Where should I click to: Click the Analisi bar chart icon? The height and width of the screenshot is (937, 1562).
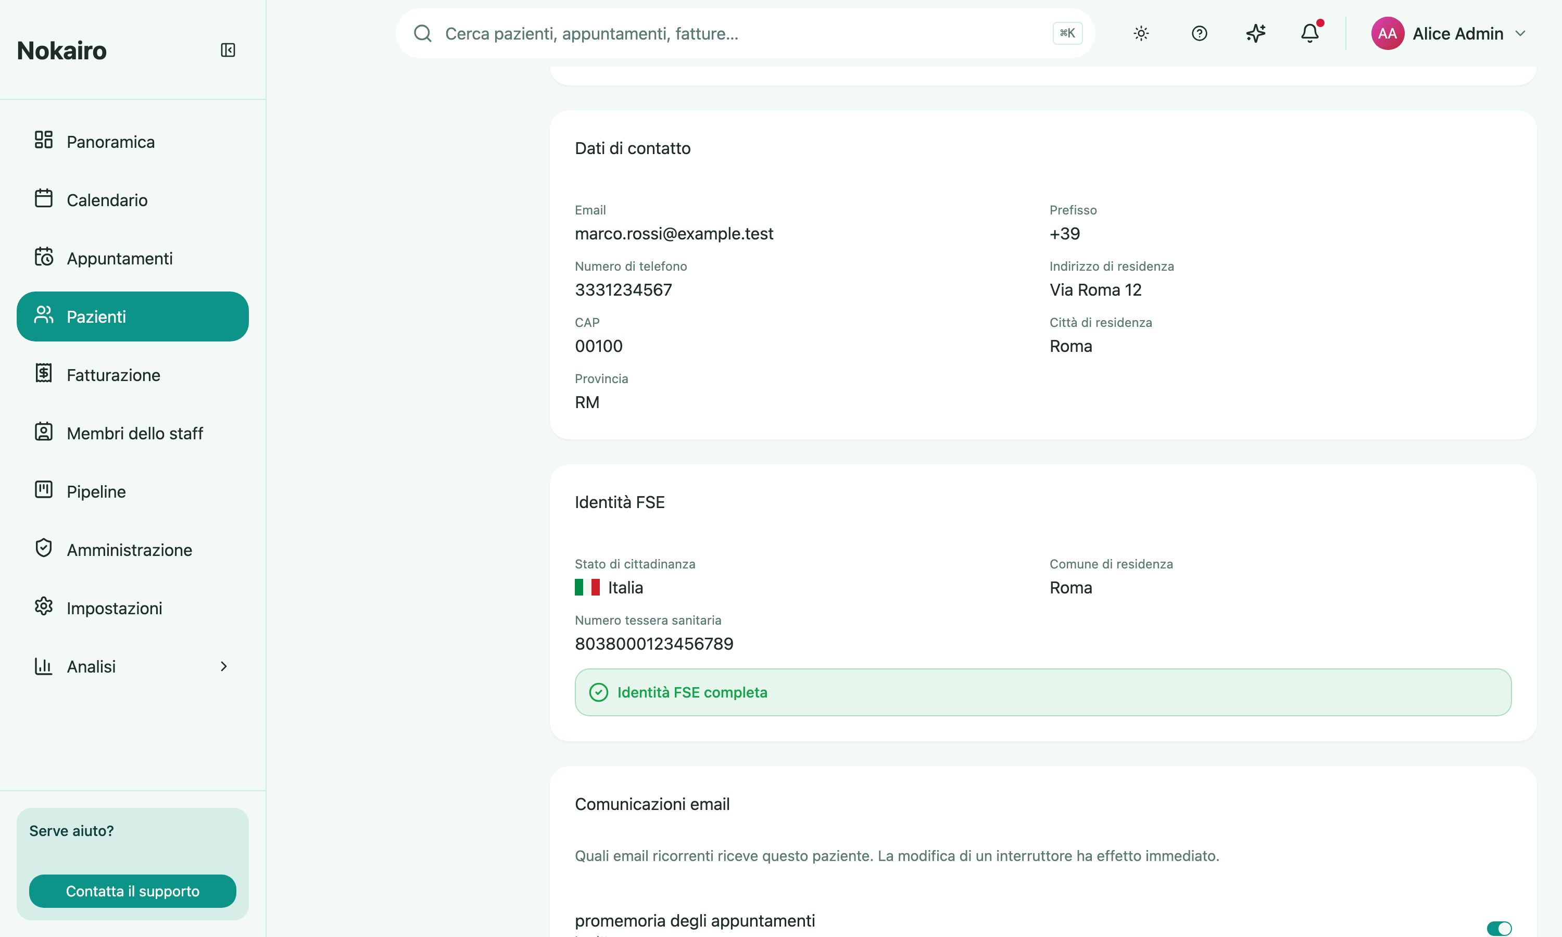pos(44,665)
